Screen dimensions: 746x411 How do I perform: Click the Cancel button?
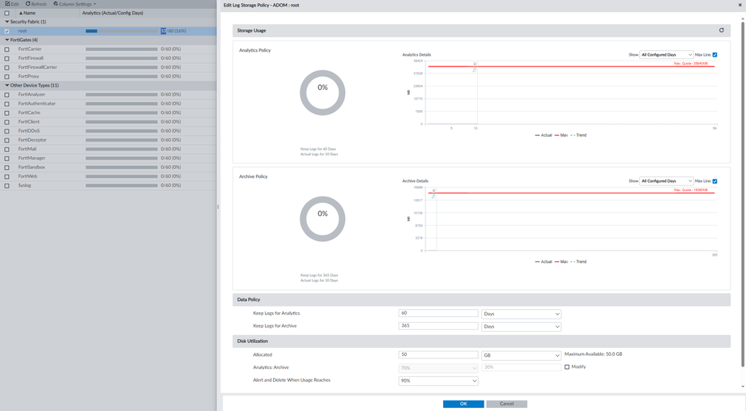point(506,404)
